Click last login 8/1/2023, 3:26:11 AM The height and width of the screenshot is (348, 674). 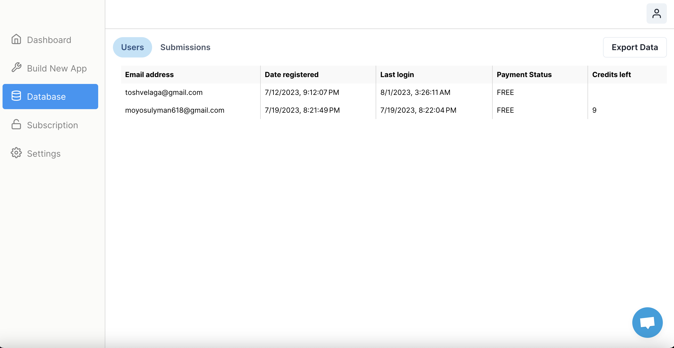[x=415, y=92]
